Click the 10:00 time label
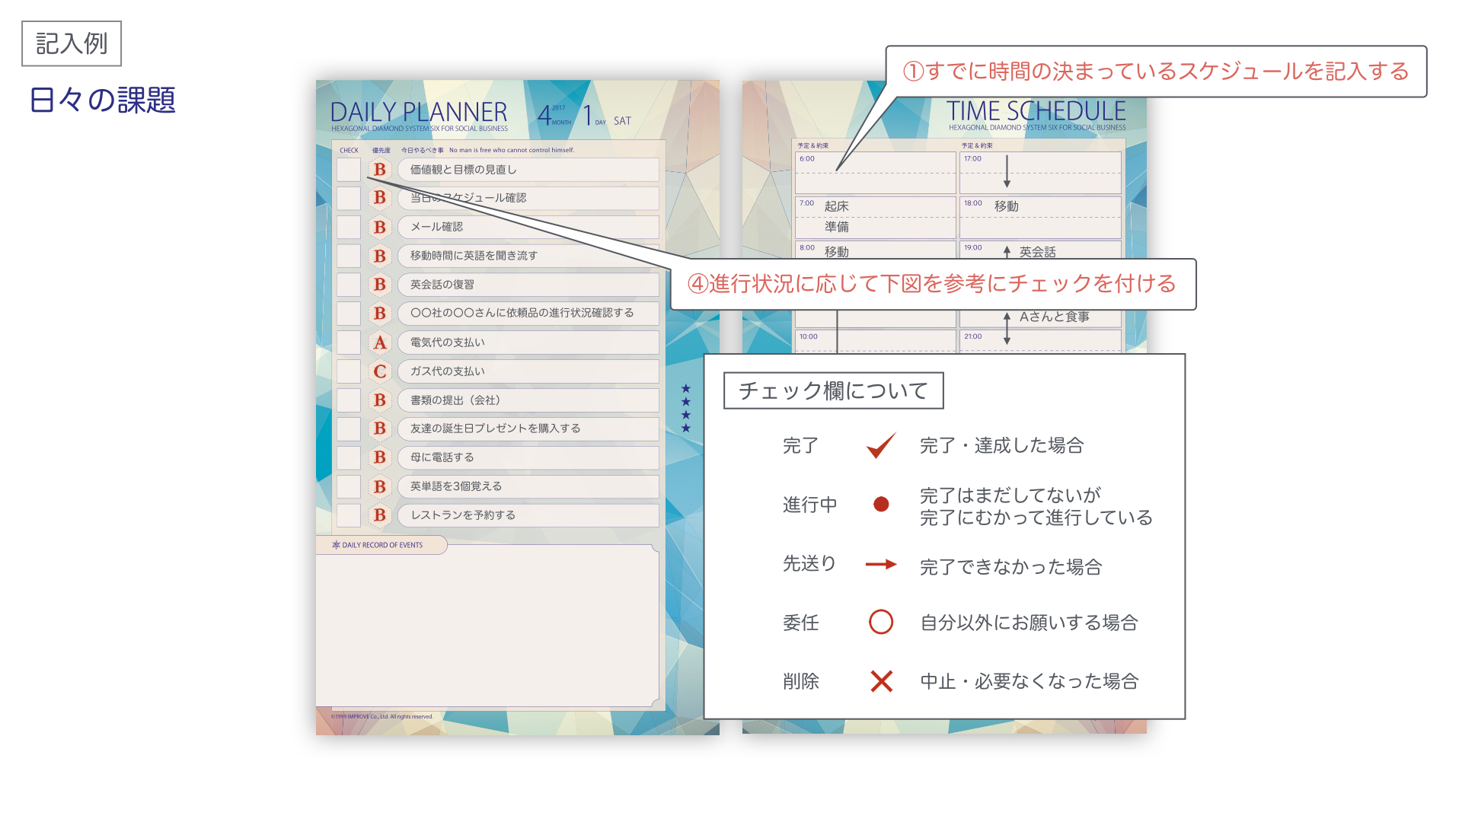The width and height of the screenshot is (1462, 822). [809, 336]
